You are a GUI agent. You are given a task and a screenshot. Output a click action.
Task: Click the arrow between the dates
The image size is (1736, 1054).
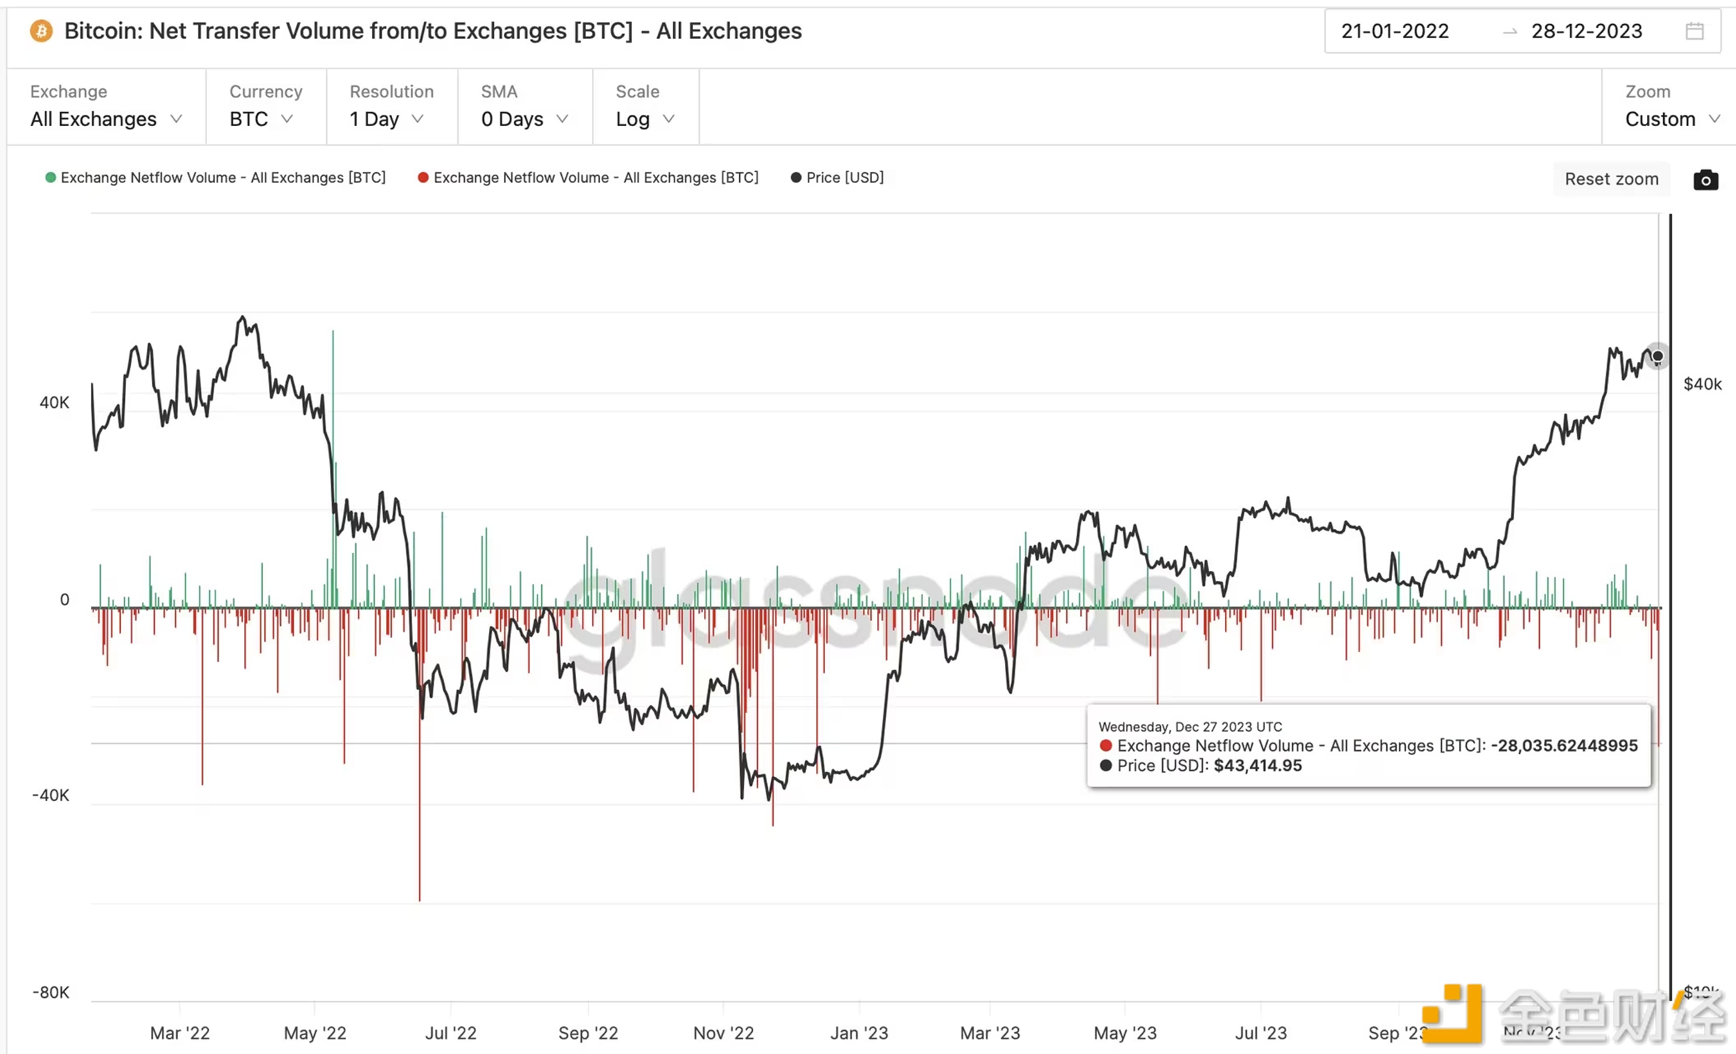click(x=1509, y=31)
